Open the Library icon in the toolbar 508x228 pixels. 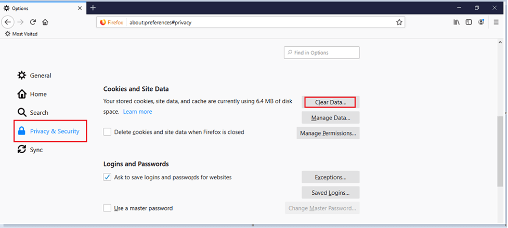click(457, 22)
